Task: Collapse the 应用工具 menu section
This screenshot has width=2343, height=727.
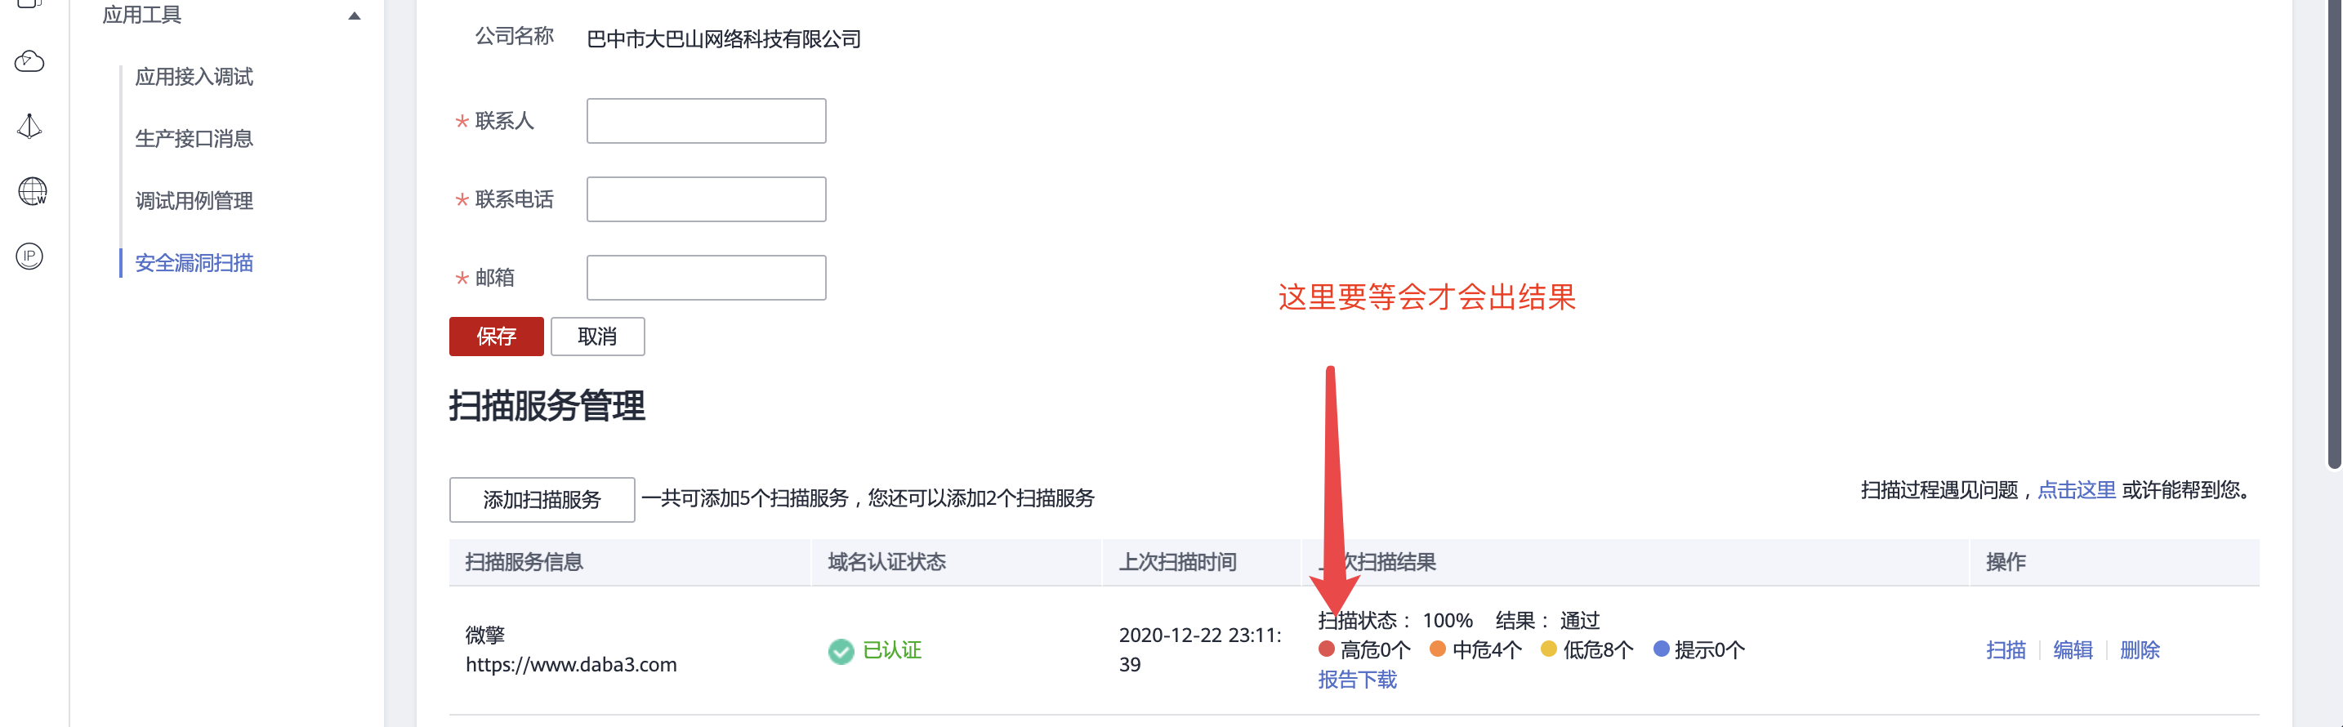Action: [354, 16]
